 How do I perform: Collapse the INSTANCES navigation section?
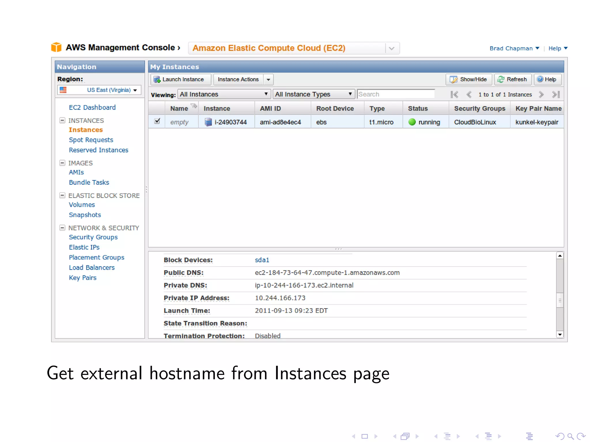click(62, 120)
